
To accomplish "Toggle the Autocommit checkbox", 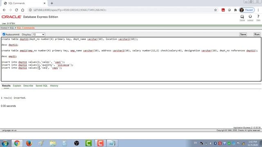I will [4, 34].
